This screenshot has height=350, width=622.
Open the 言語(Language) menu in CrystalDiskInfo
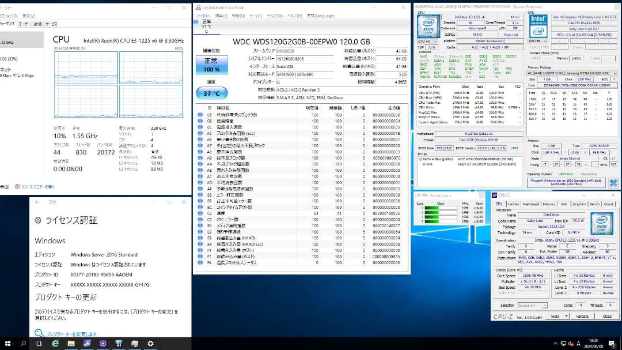321,16
